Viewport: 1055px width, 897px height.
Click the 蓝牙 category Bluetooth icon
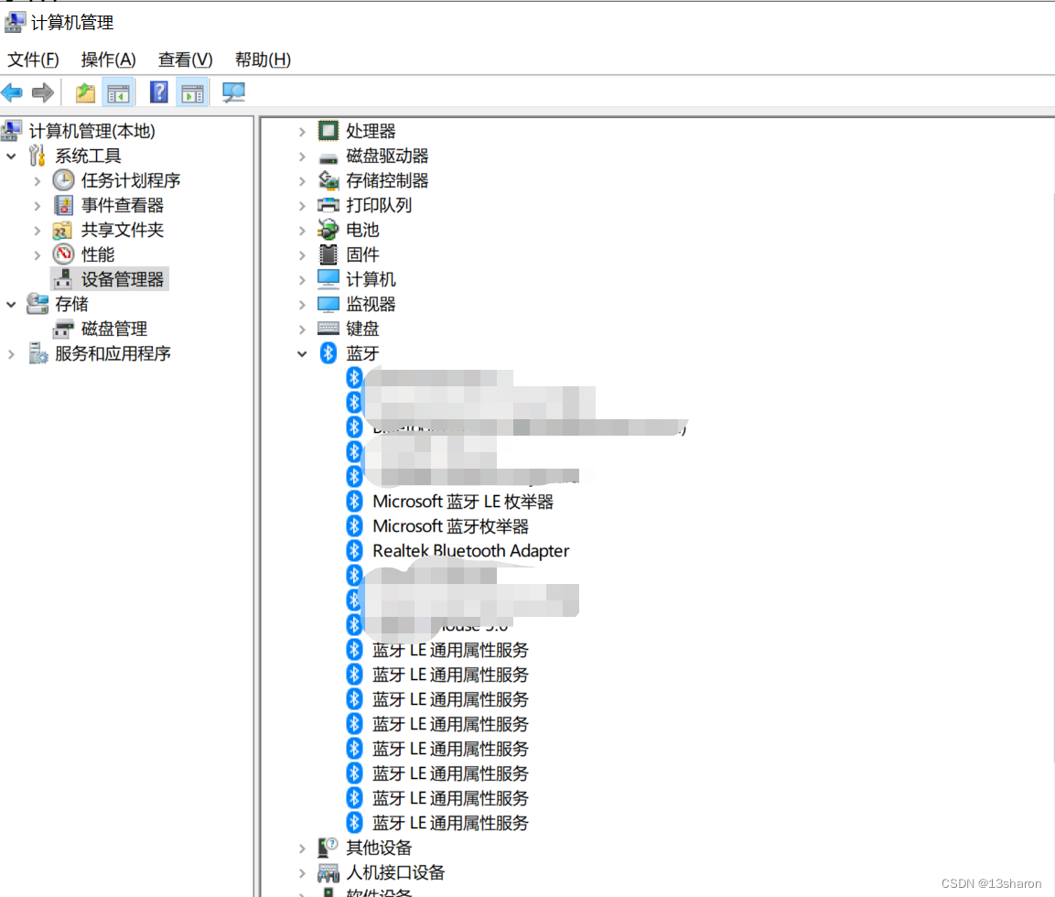tap(328, 353)
